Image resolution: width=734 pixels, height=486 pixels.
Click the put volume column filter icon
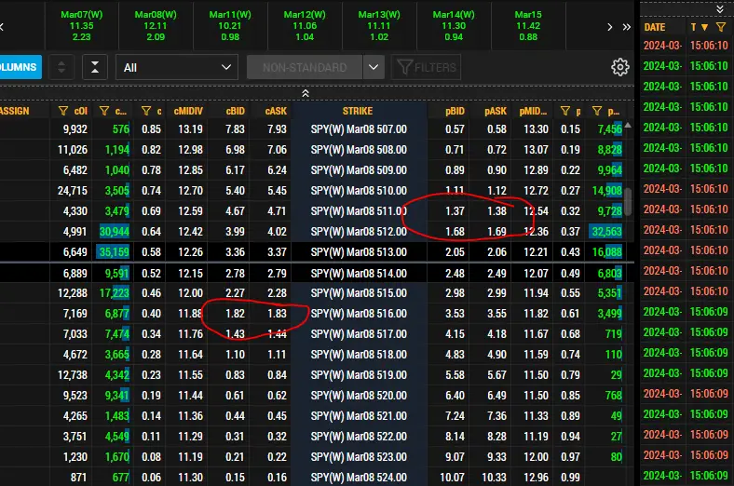pos(597,111)
